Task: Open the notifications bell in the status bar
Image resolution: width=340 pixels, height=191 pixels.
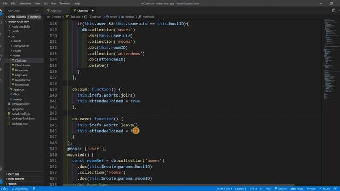Action: coord(335,189)
